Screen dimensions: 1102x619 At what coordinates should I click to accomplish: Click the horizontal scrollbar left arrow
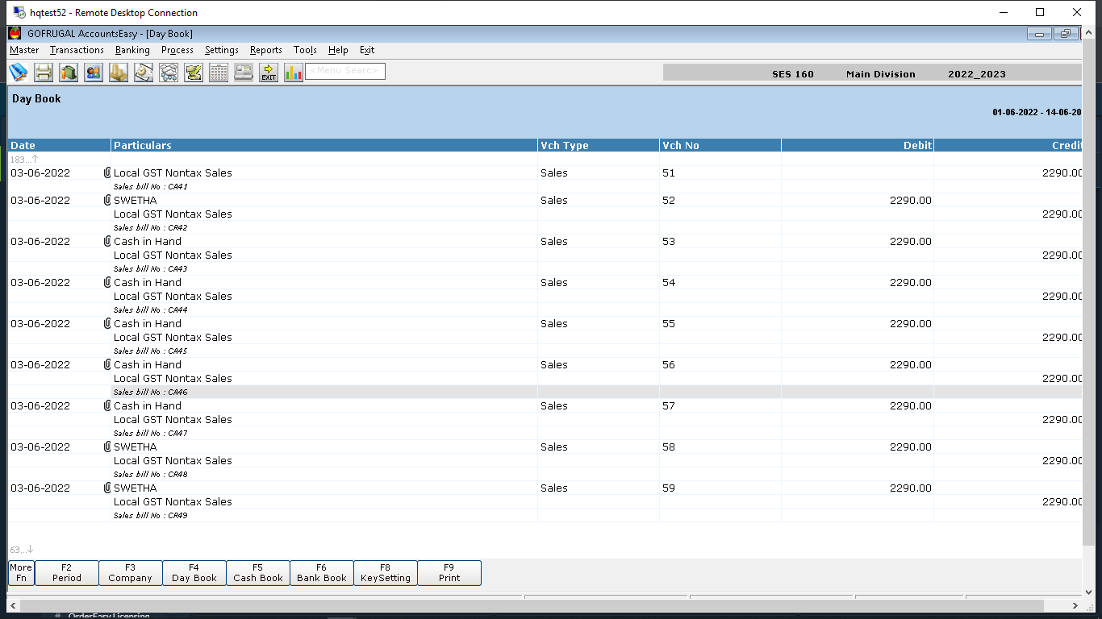point(14,605)
